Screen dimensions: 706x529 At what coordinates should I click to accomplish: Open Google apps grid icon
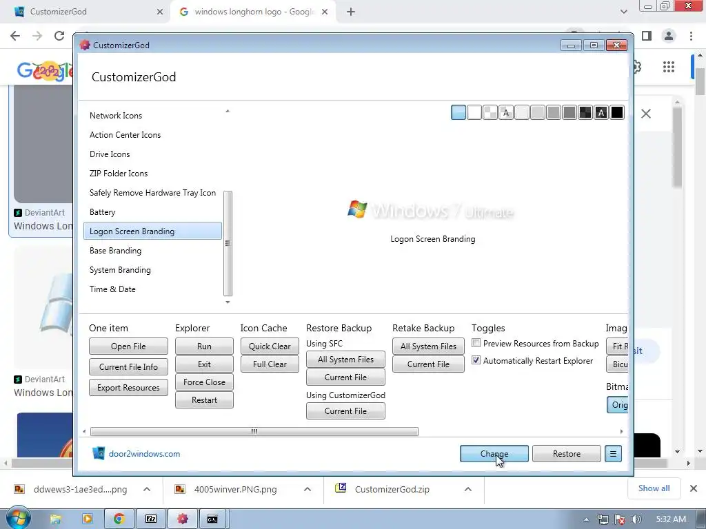[669, 67]
